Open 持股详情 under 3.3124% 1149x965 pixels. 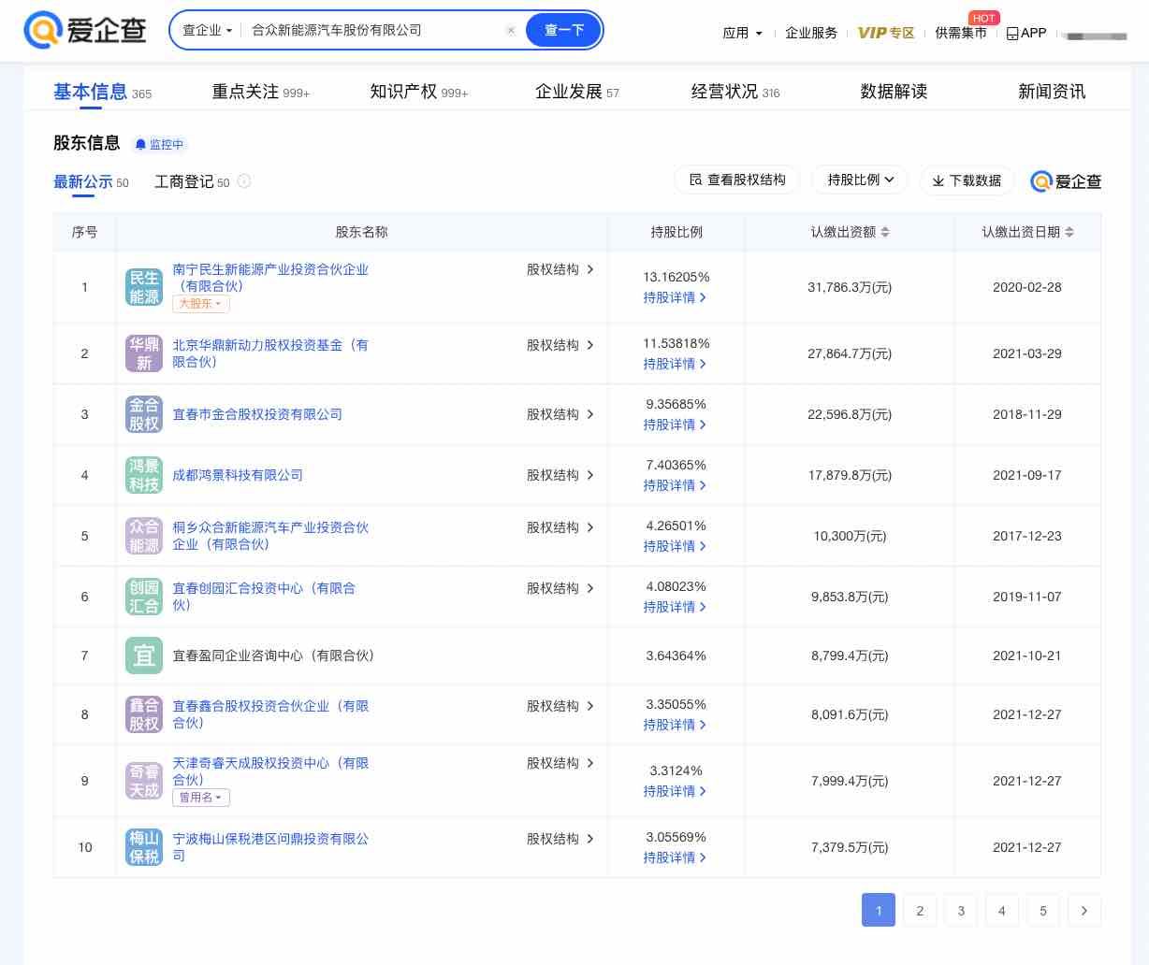coord(675,791)
